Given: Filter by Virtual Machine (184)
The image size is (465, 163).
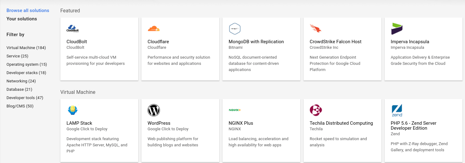Looking at the screenshot, I should [26, 48].
